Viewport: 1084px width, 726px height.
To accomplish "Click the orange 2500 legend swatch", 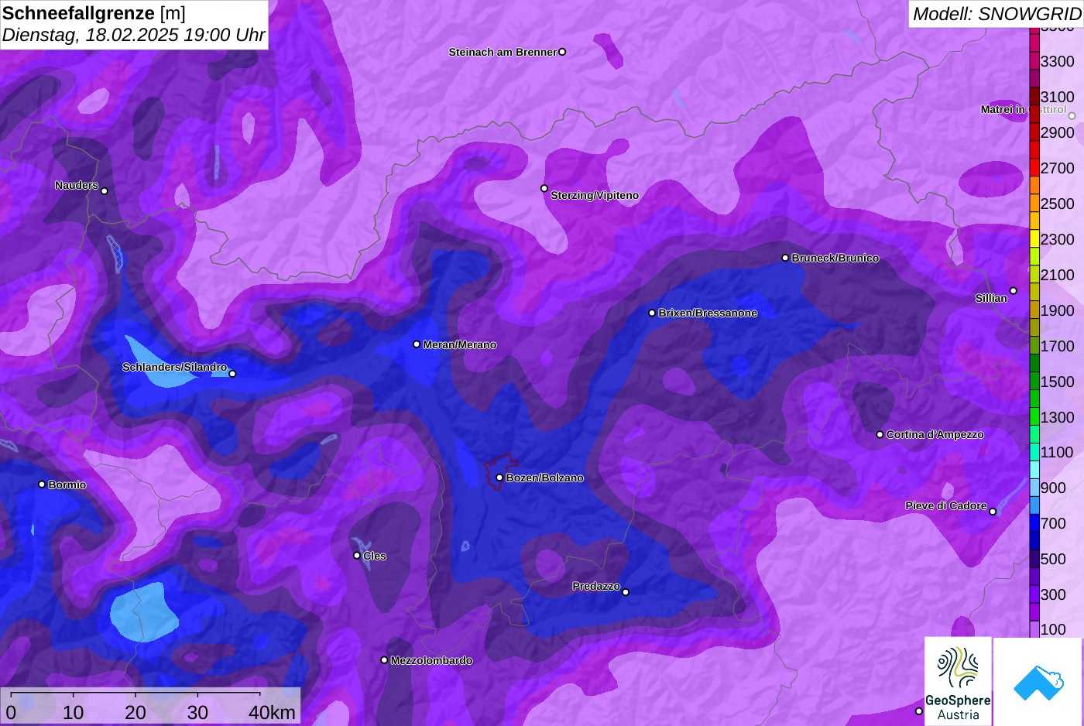I will click(1034, 204).
